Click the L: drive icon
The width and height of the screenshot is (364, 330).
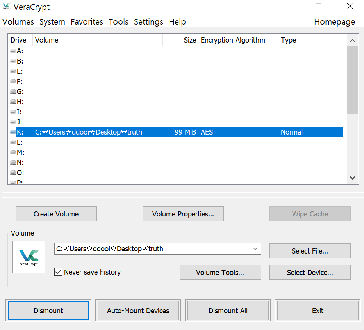pyautogui.click(x=13, y=142)
